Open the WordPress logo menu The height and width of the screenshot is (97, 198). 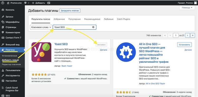pos(3,3)
